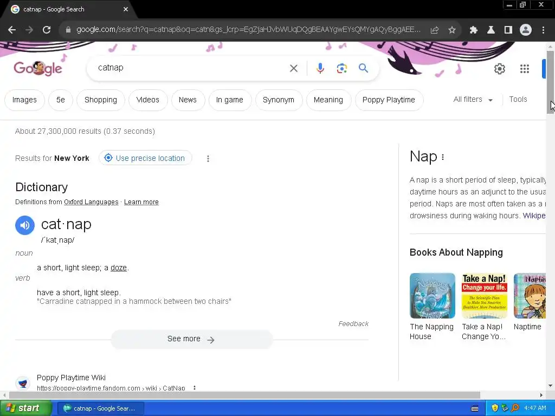555x416 pixels.
Task: Open options beside Use precise location
Action: [208, 159]
